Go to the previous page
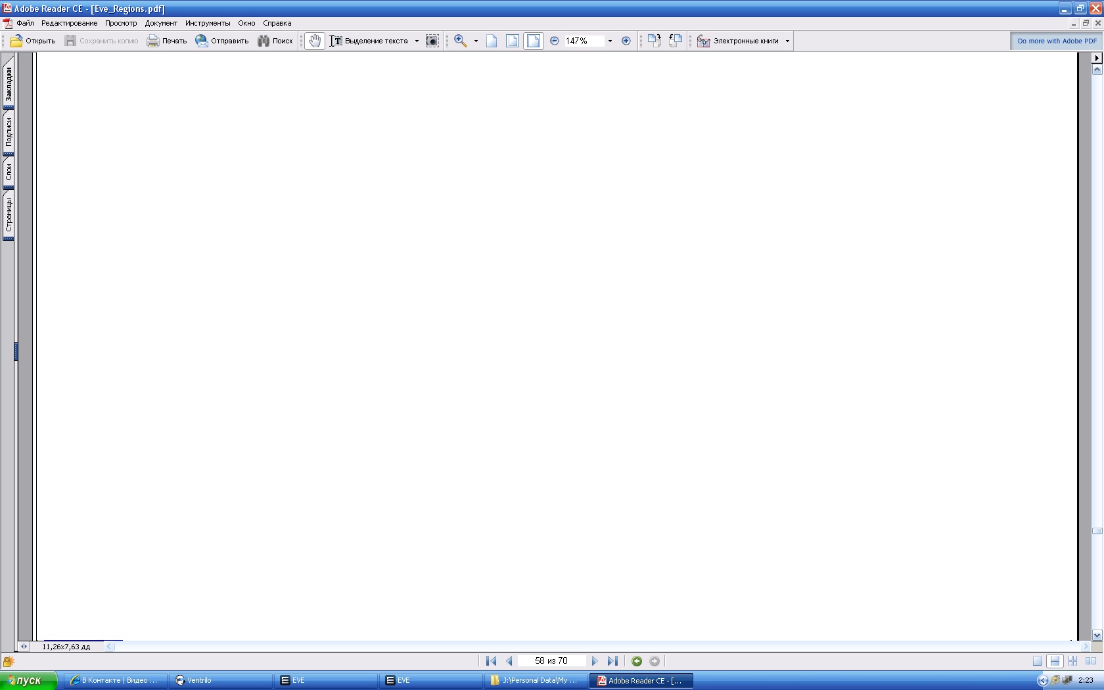This screenshot has height=690, width=1104. pos(509,661)
